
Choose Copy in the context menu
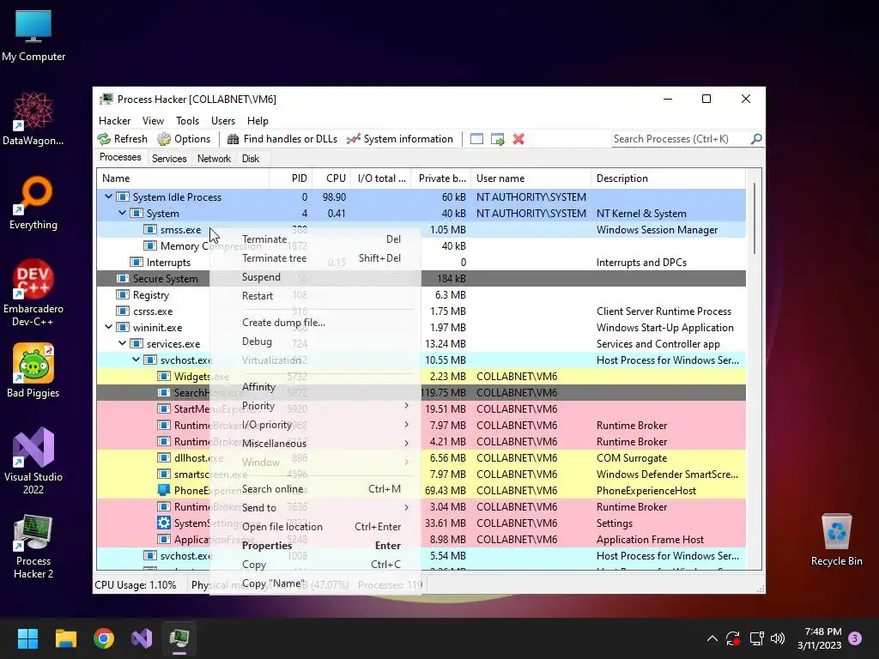pyautogui.click(x=315, y=565)
